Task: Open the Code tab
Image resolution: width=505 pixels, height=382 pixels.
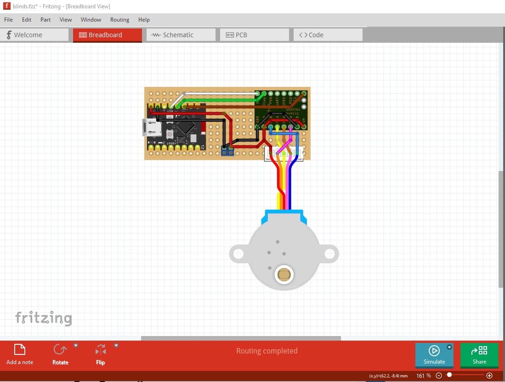Action: point(328,35)
